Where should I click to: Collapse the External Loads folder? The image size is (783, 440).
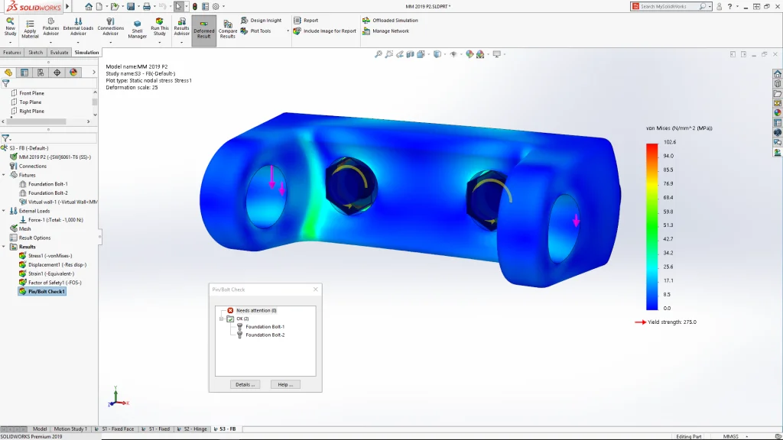(4, 211)
